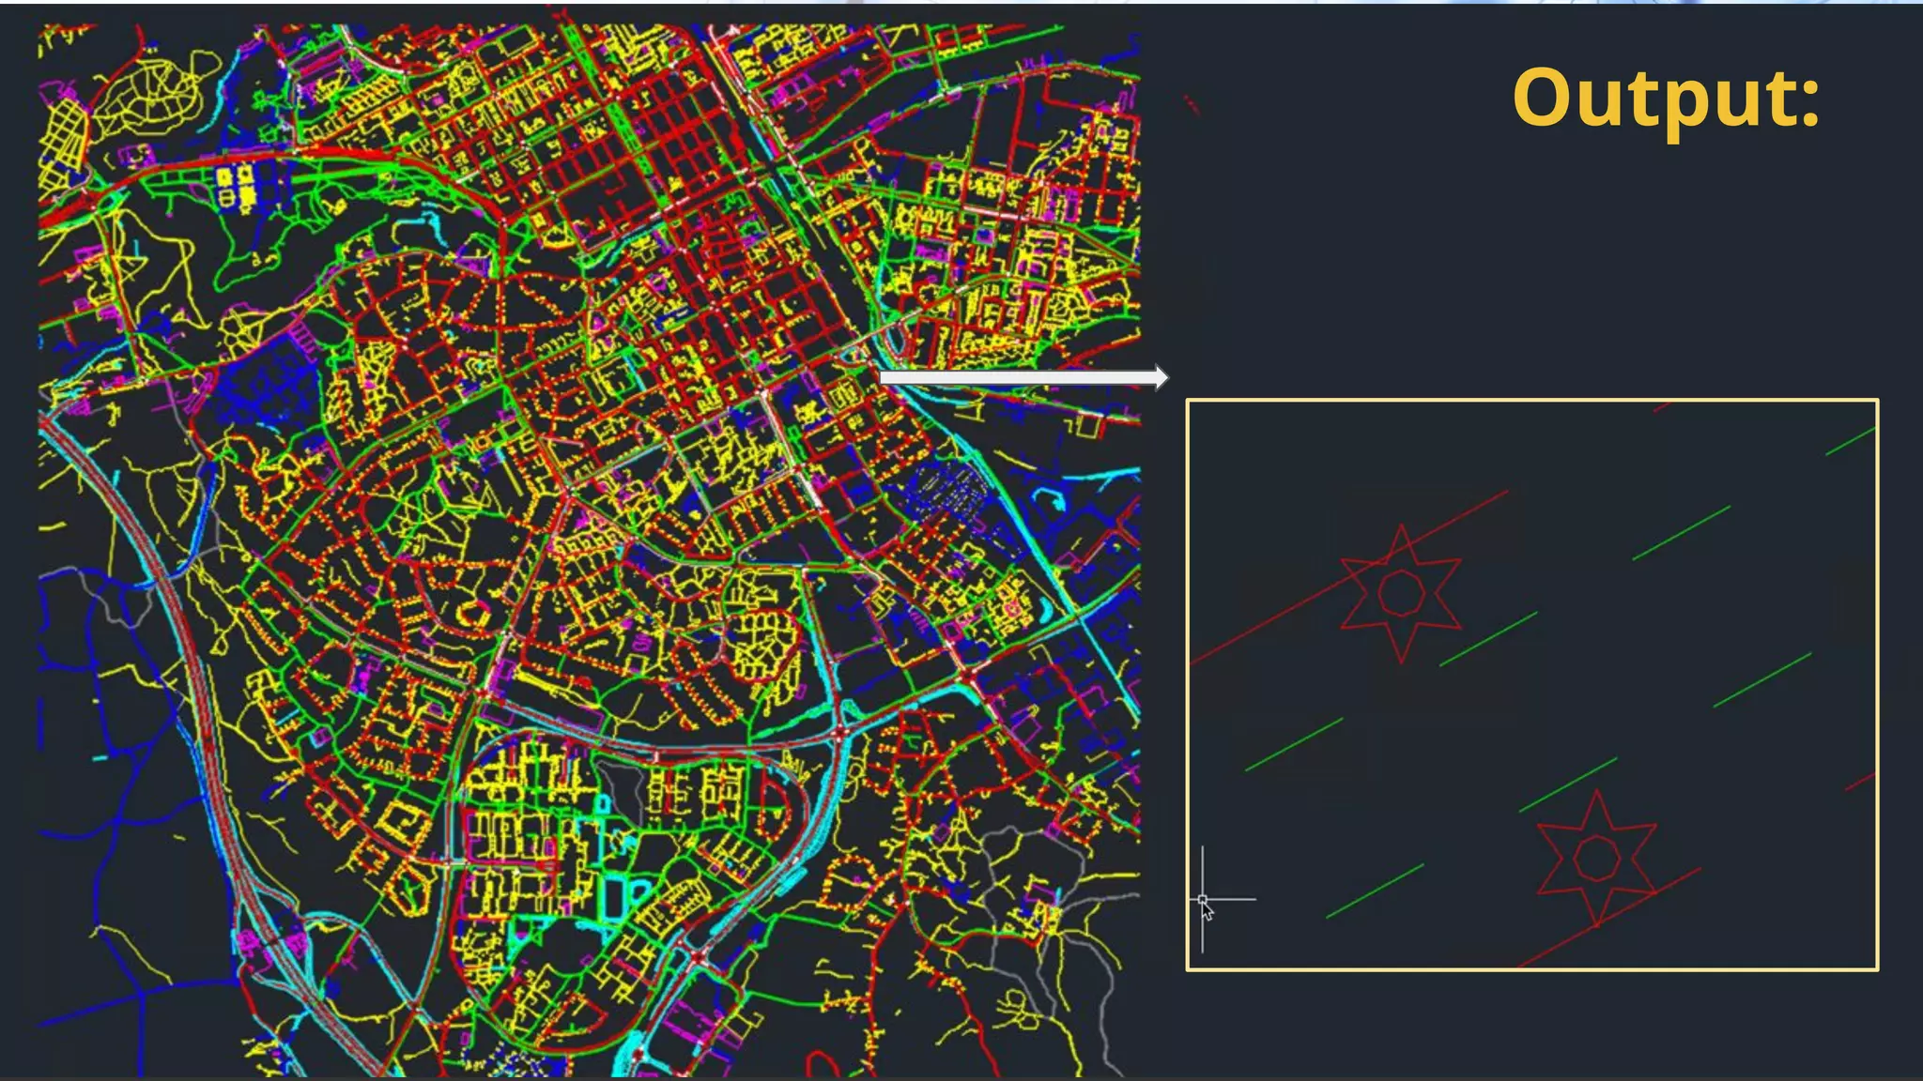This screenshot has height=1081, width=1923.
Task: Click the green line in the leftmost column of the frame
Action: click(1294, 745)
